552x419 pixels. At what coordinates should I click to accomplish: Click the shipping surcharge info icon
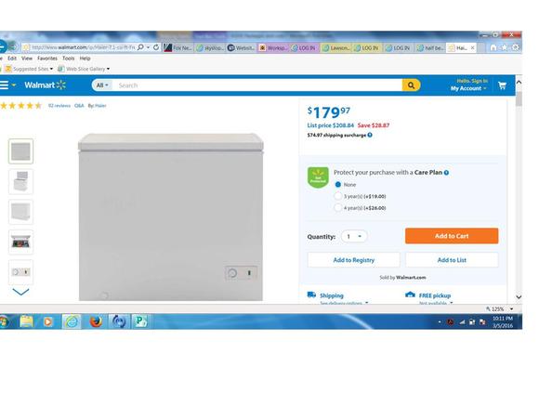tap(370, 135)
